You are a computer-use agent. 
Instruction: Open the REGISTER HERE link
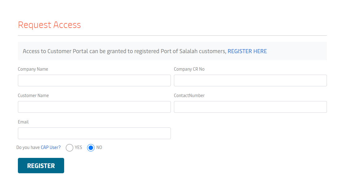point(247,51)
